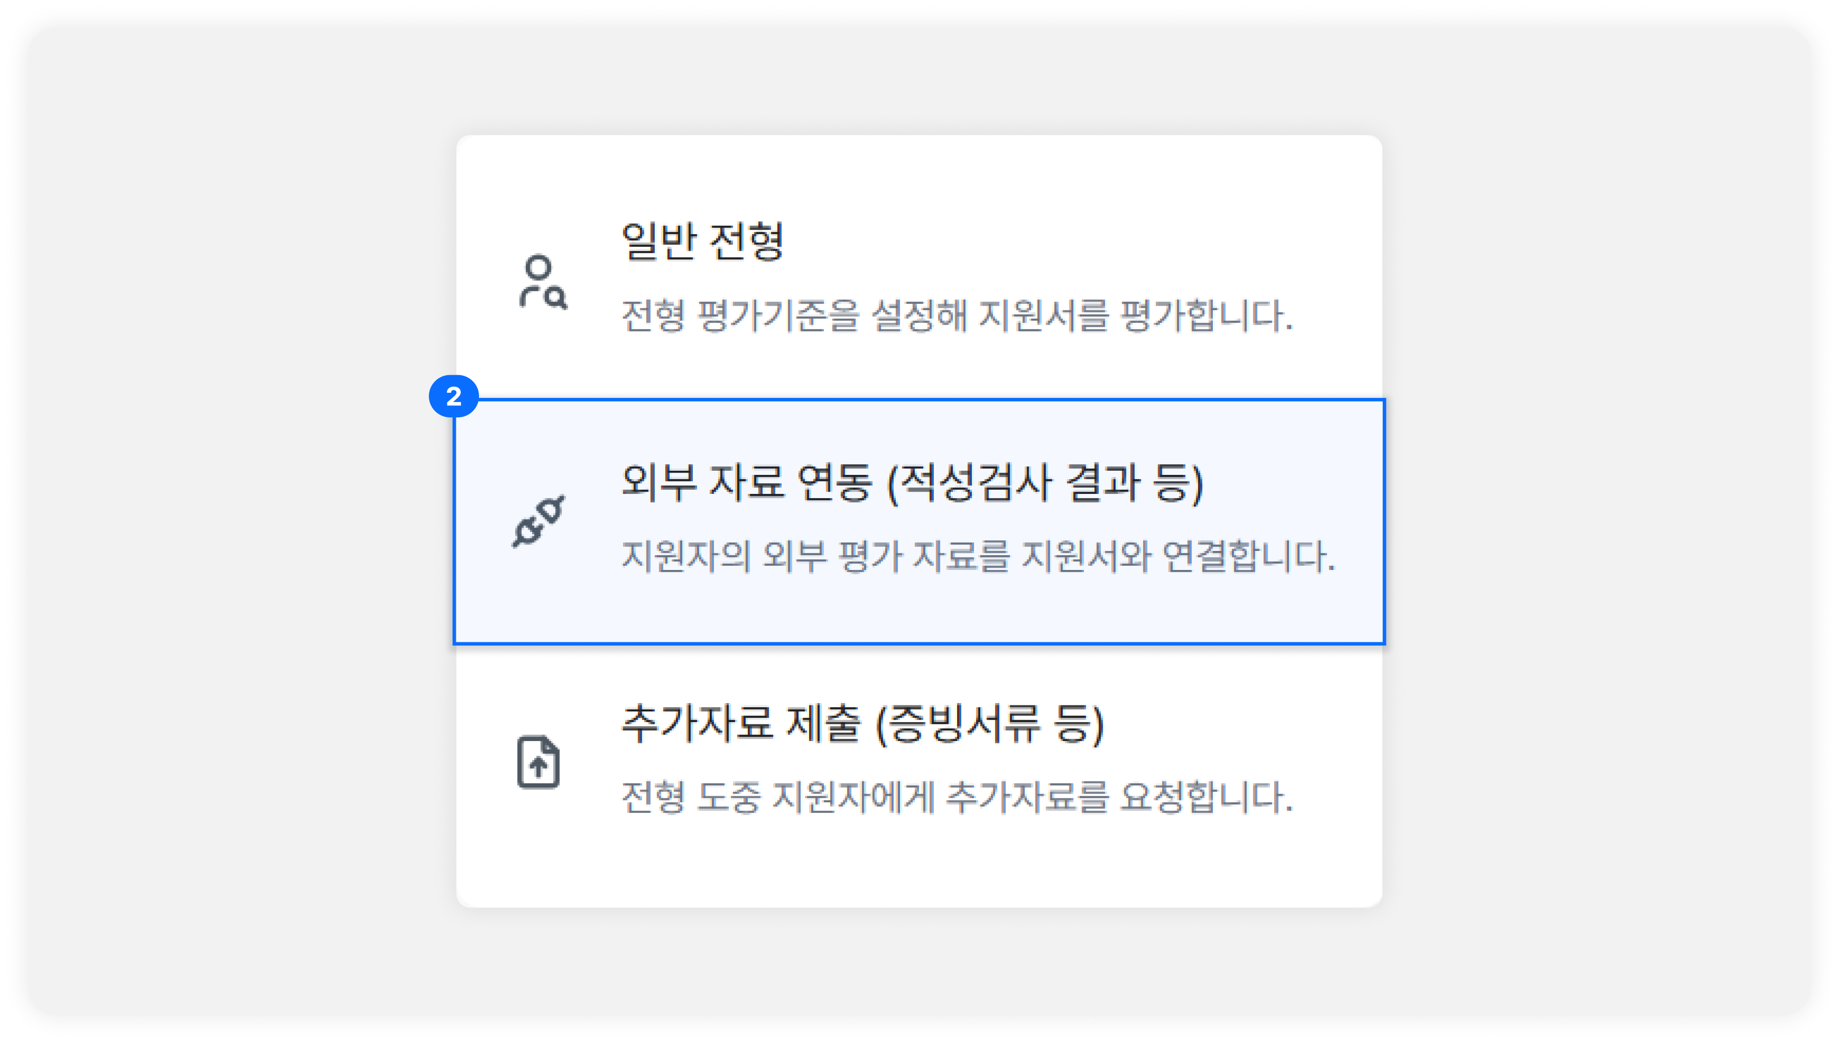1839x1043 pixels.
Task: Click the file upload icon for 추가자료 제출
Action: coord(538,761)
